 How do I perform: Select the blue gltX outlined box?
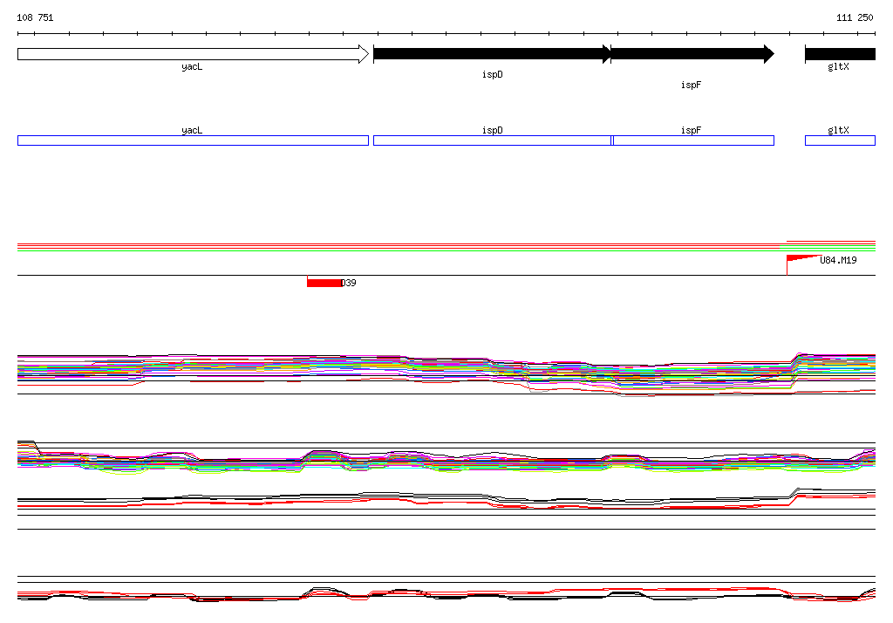point(840,140)
